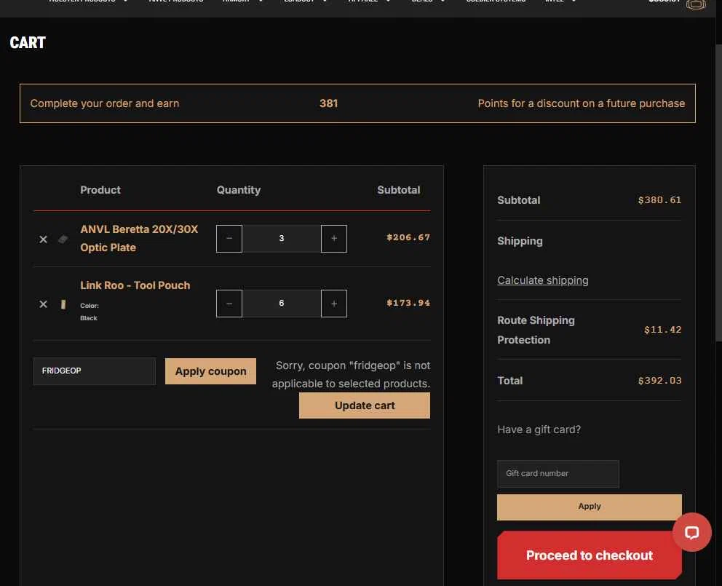Open the Link Roo - Tool Pouch product link
Screen dimensions: 722x586
coord(135,285)
